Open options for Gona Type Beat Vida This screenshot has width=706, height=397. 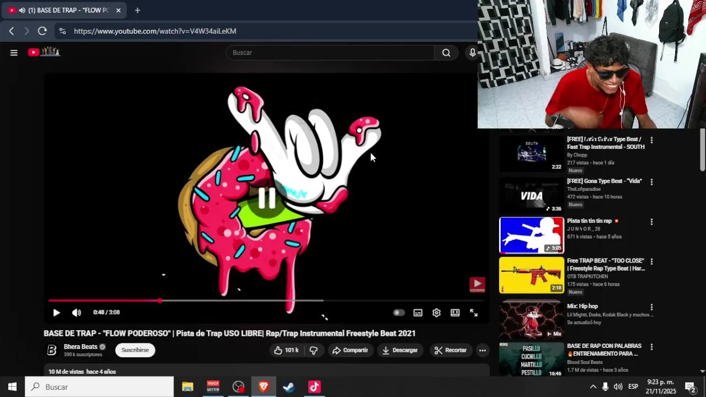tap(651, 182)
